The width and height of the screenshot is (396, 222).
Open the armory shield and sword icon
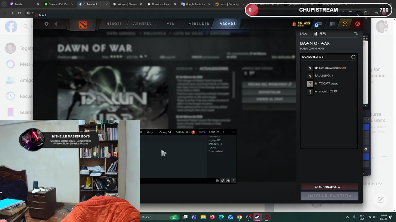(332, 24)
